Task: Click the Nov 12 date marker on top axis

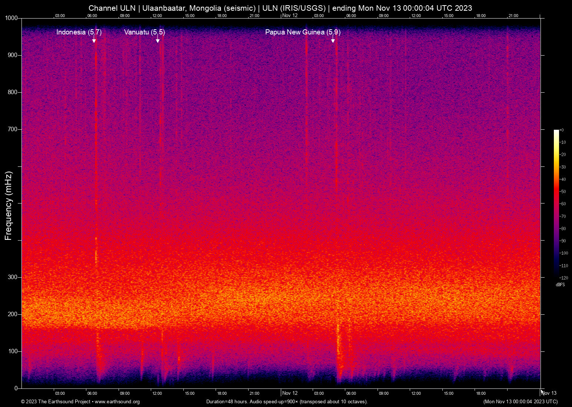Action: tap(290, 16)
